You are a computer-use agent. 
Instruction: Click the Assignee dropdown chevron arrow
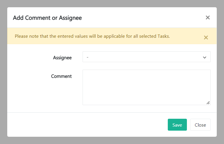205,57
